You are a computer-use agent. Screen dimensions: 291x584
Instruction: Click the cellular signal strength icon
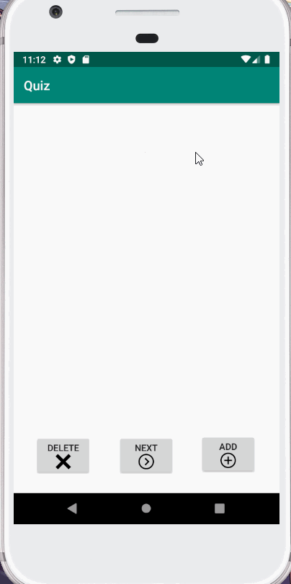(256, 59)
